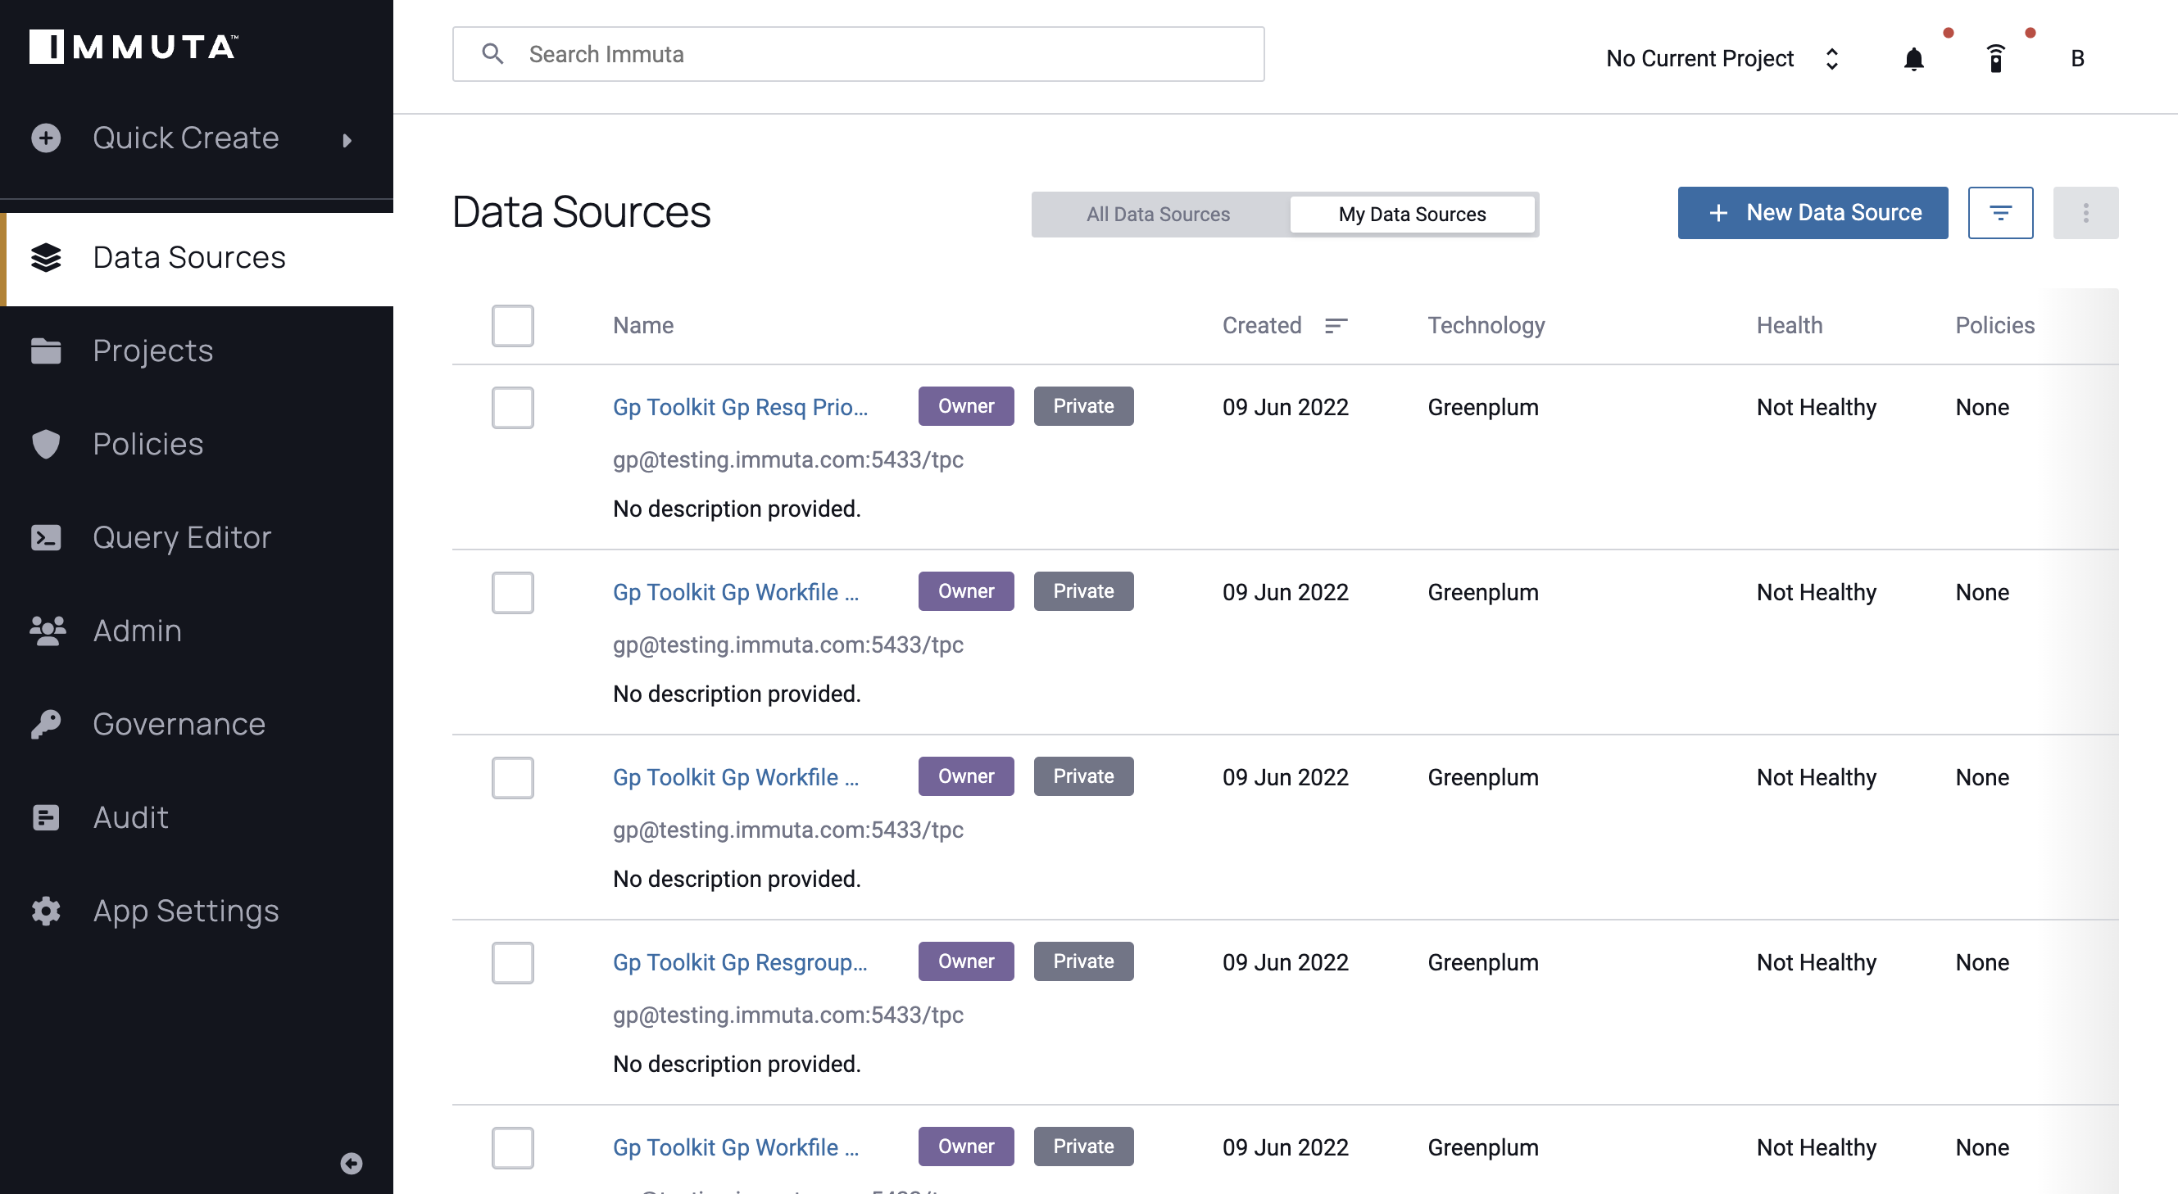2178x1194 pixels.
Task: Toggle the checkbox for second data source row
Action: click(513, 591)
